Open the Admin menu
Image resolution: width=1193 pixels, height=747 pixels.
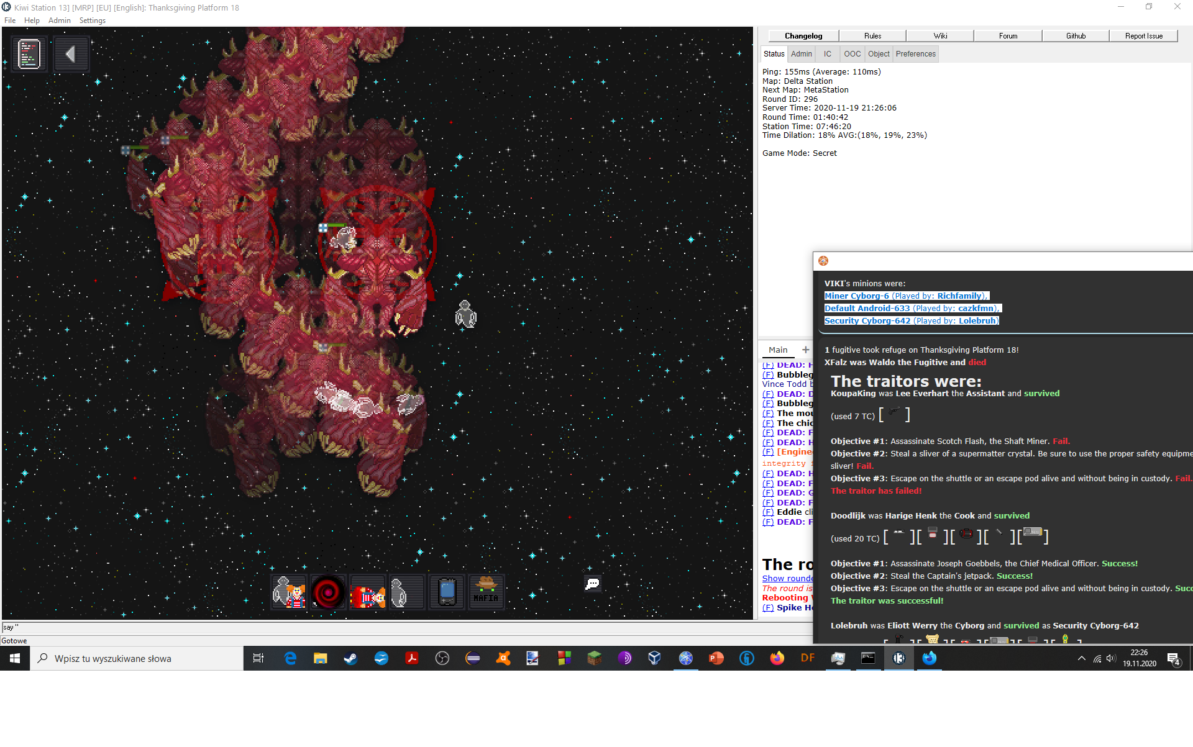(x=59, y=20)
